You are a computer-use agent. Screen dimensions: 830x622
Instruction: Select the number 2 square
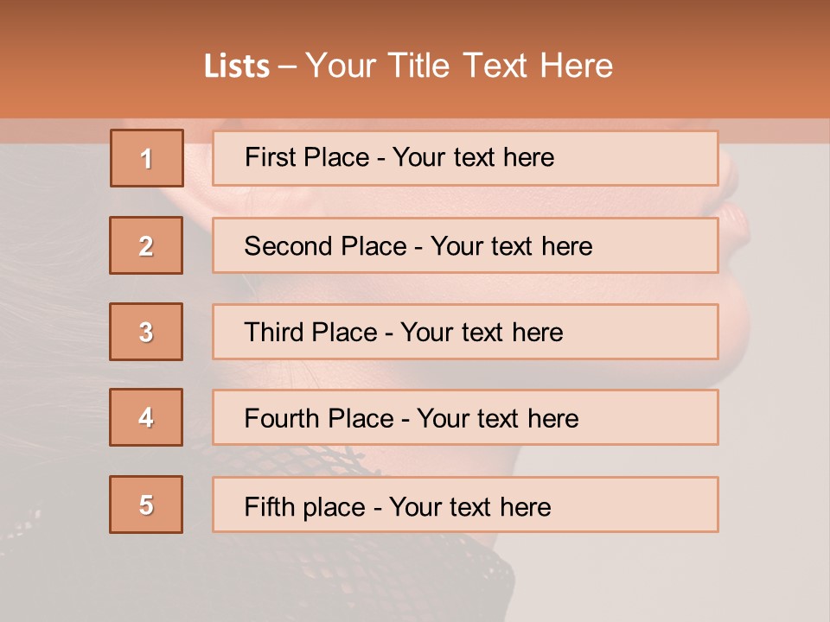[146, 245]
